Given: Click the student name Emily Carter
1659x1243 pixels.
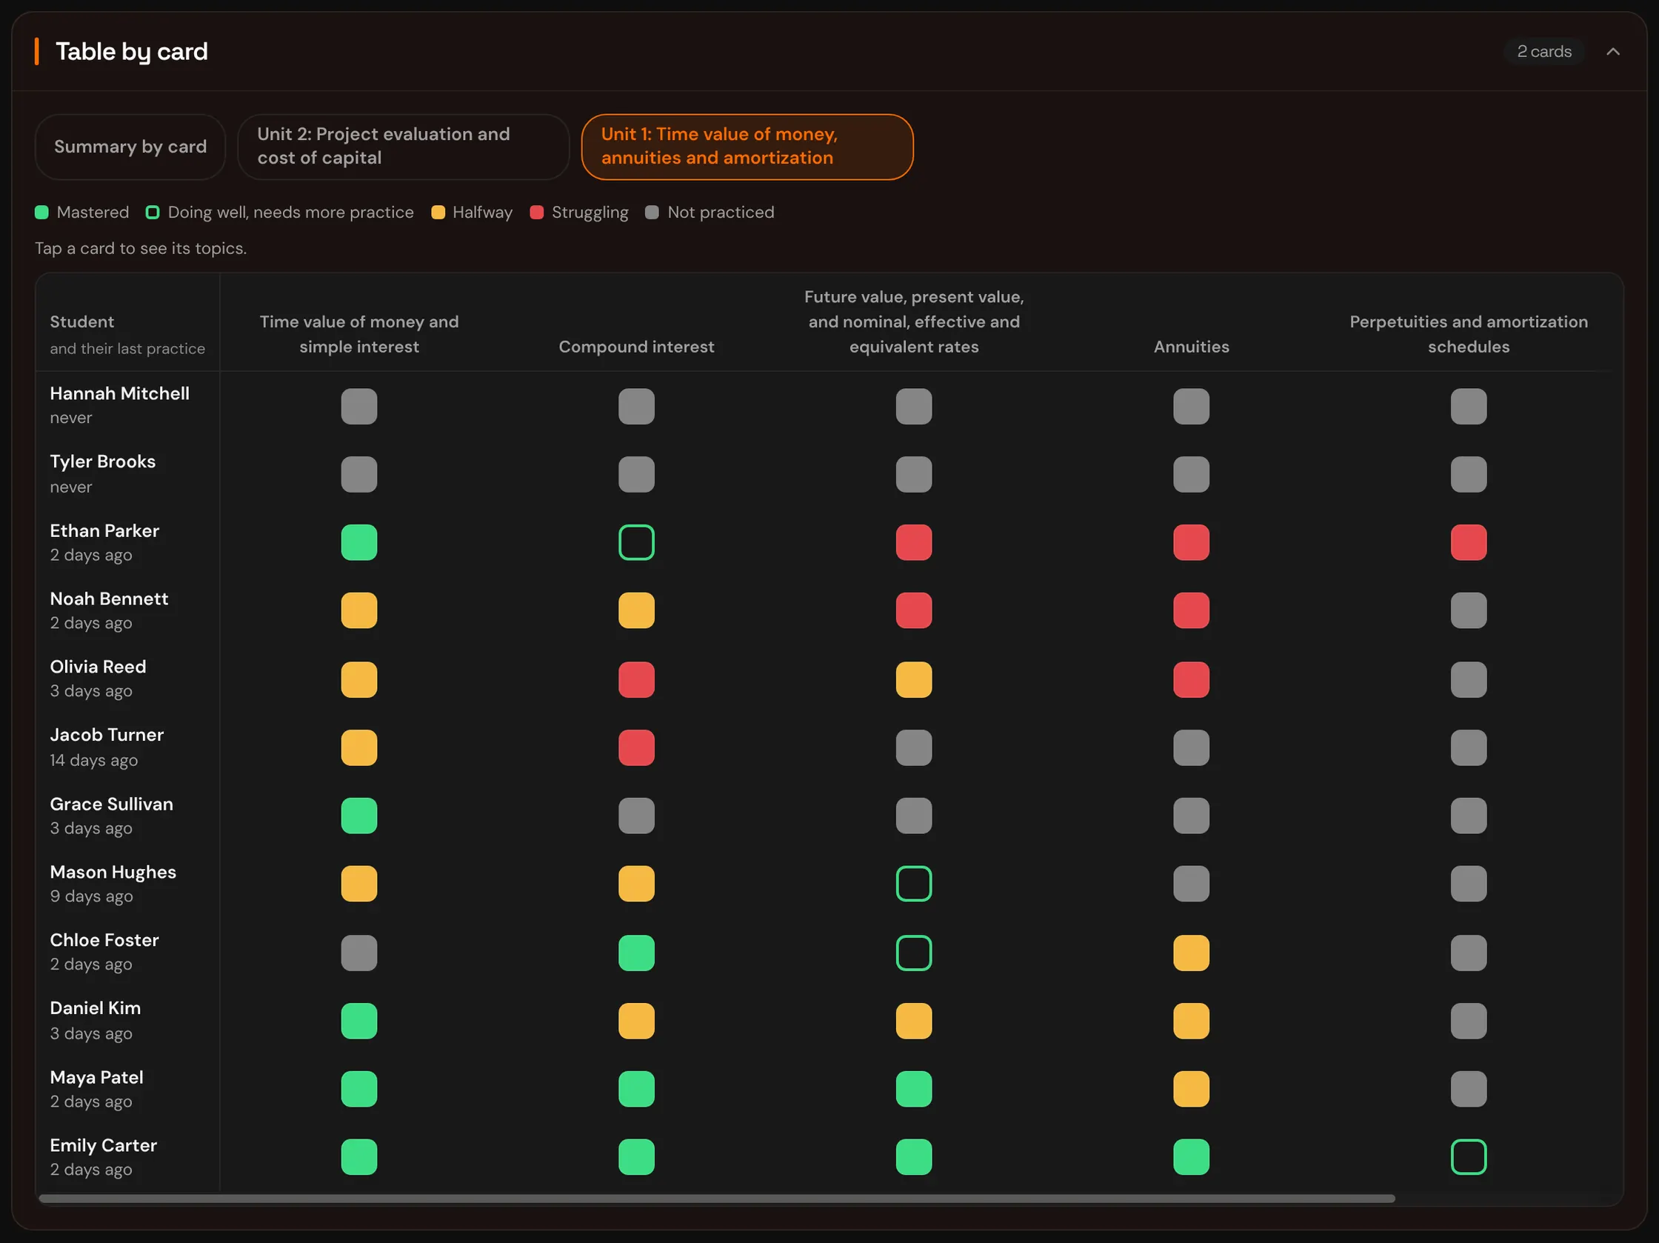Looking at the screenshot, I should pos(104,1145).
